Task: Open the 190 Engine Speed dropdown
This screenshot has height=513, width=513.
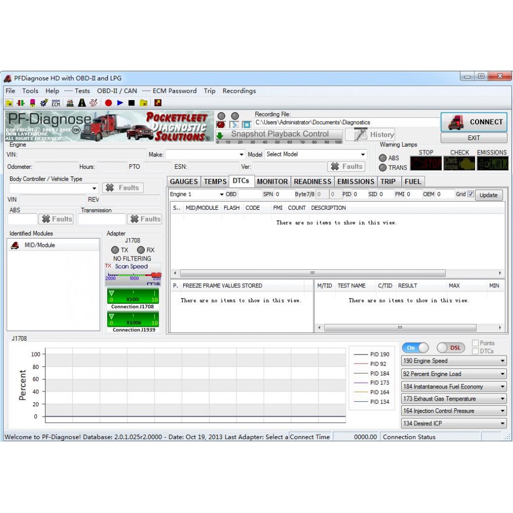Action: point(454,361)
